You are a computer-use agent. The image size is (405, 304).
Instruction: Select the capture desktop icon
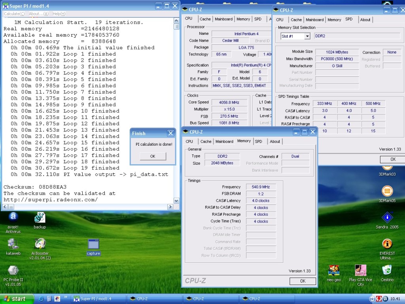tap(93, 247)
